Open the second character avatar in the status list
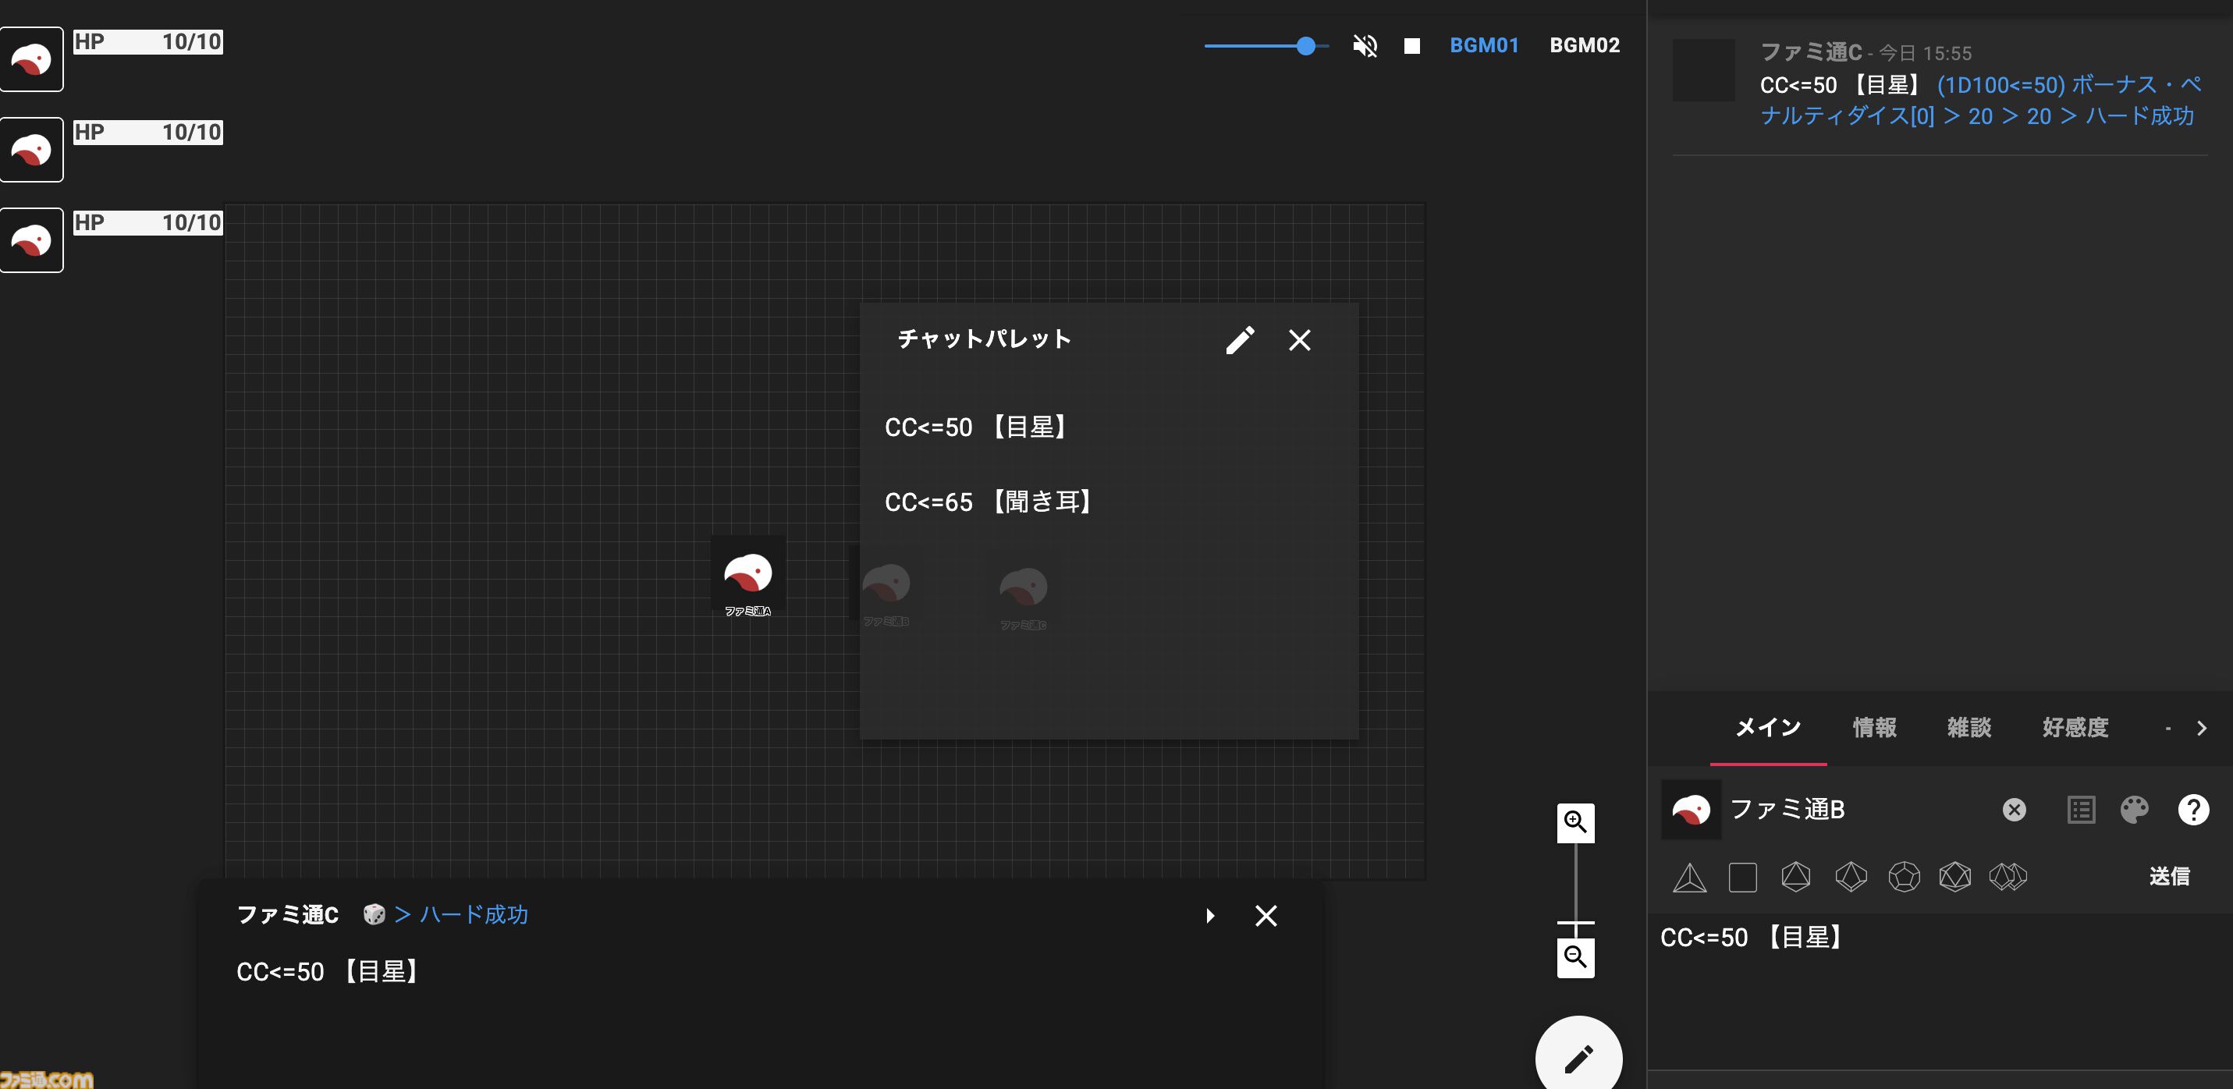Screen dimensions: 2233x1089 click(x=31, y=149)
